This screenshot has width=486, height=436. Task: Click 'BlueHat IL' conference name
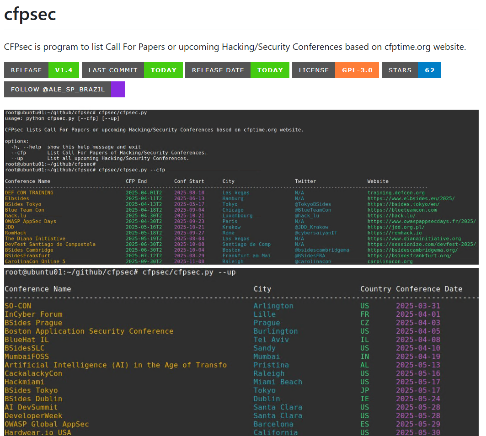(27, 340)
